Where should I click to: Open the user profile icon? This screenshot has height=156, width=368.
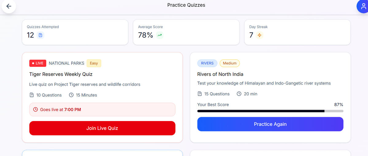[363, 6]
